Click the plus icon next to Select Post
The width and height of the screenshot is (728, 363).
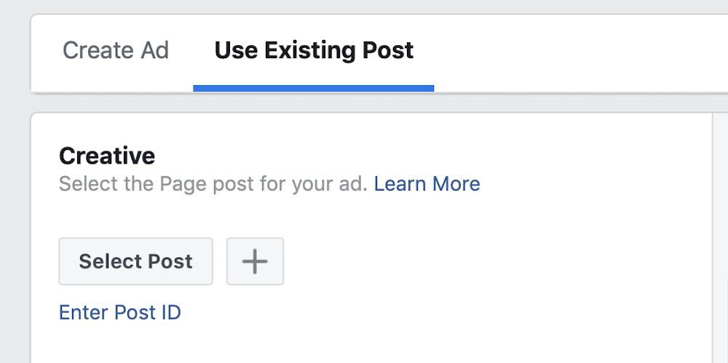[x=255, y=261]
